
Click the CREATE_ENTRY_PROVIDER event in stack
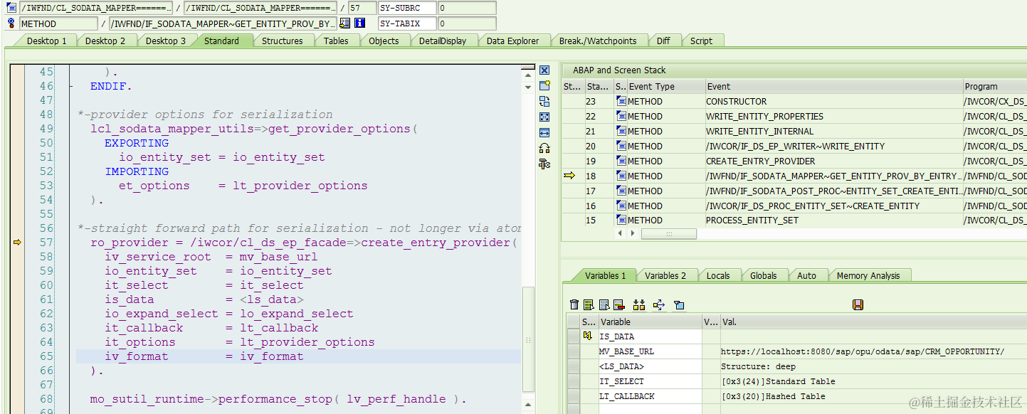point(833,161)
